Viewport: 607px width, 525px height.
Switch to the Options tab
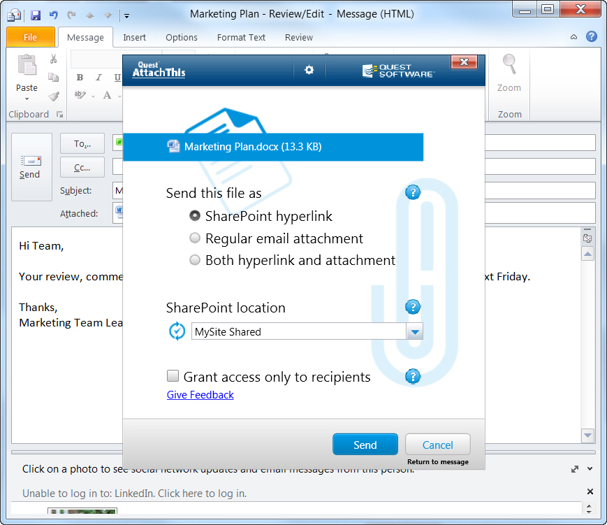tap(182, 38)
